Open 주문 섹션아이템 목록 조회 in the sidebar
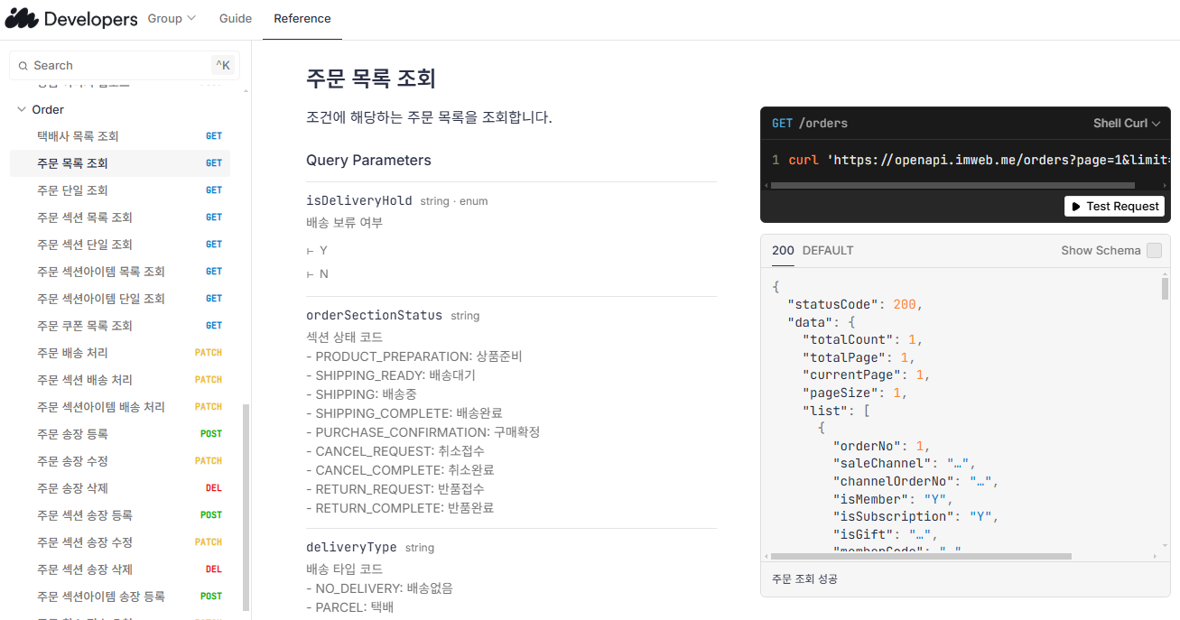The image size is (1180, 620). [x=120, y=272]
